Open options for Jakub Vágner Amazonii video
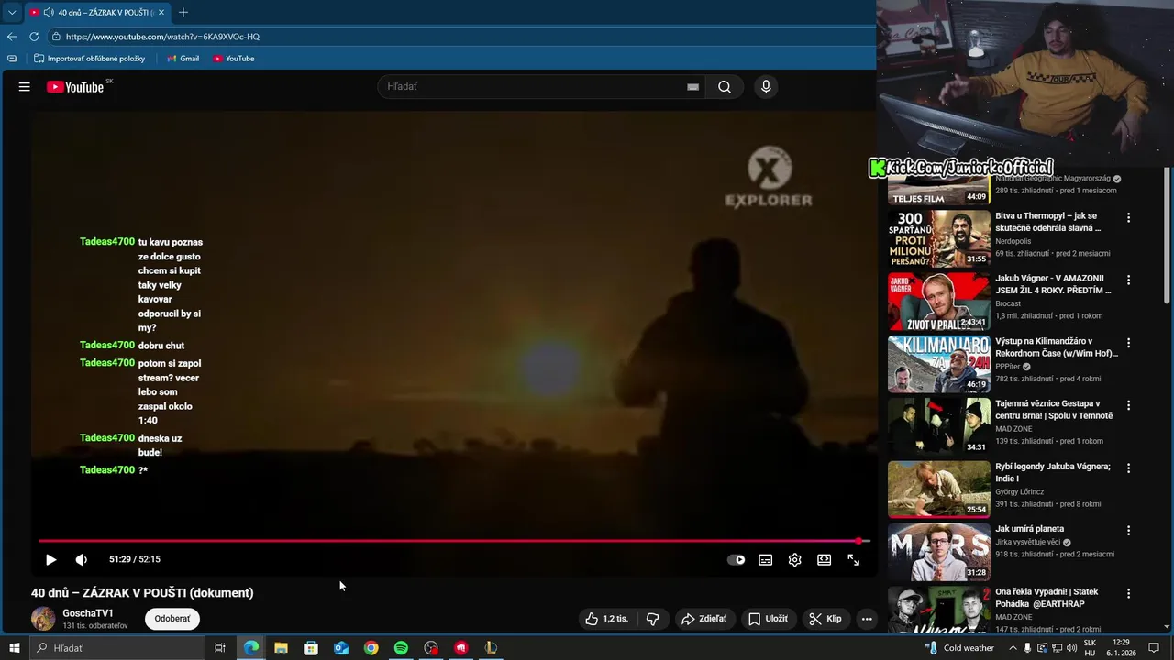Viewport: 1174px width, 660px height. pyautogui.click(x=1129, y=280)
